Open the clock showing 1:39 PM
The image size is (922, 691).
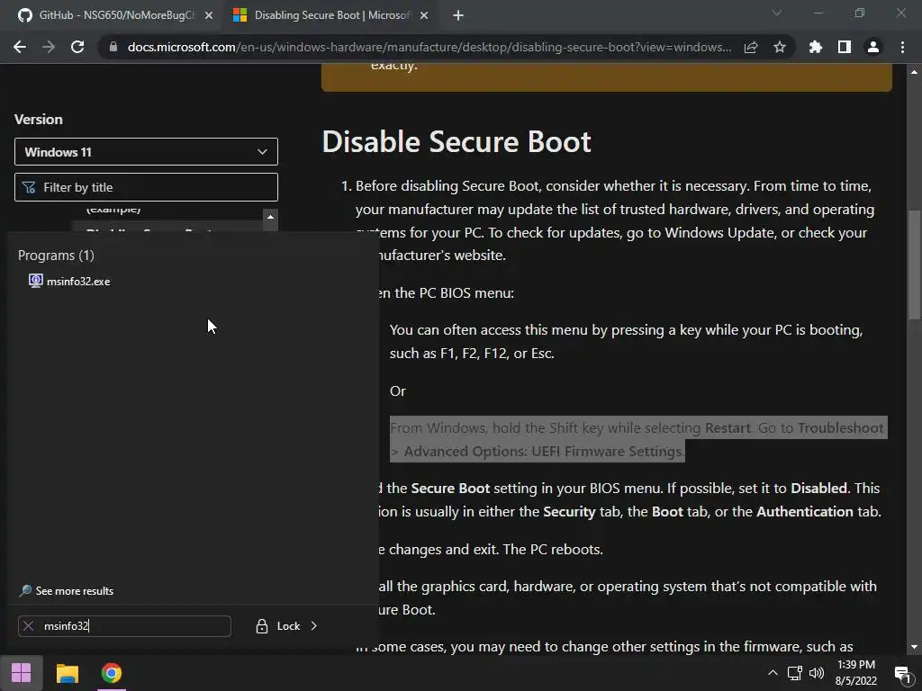855,673
